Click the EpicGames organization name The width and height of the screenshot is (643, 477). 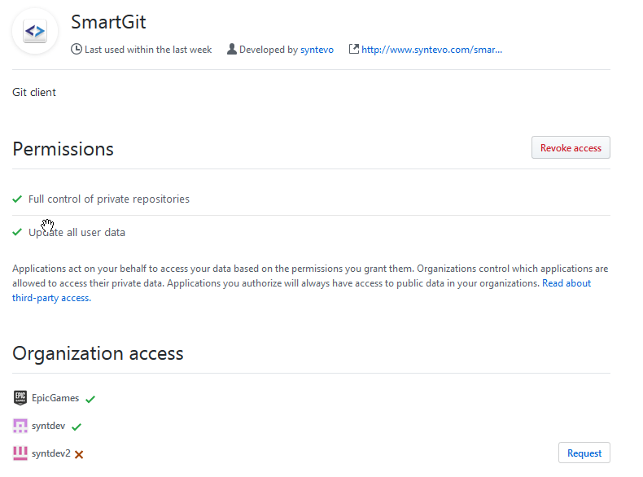[x=55, y=398]
